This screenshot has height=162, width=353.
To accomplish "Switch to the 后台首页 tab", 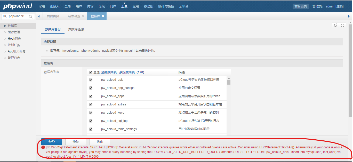I will click(53, 16).
